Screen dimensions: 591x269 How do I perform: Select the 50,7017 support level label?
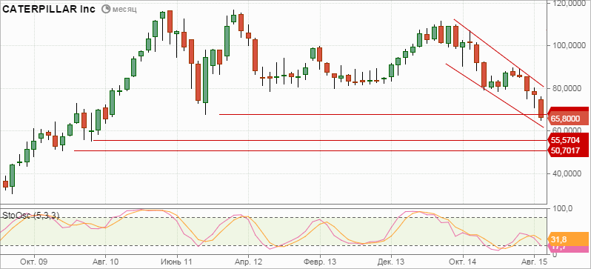[567, 151]
